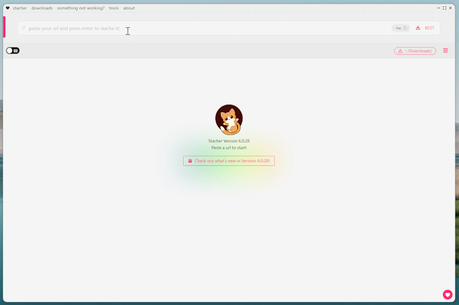Click the cookie icon in URL bar

tap(405, 28)
